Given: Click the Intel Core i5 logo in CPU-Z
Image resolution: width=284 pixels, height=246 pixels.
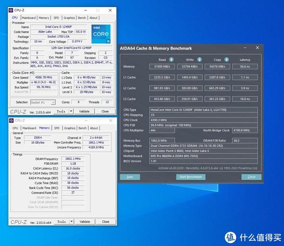Looking at the screenshot, I should pos(101,34).
